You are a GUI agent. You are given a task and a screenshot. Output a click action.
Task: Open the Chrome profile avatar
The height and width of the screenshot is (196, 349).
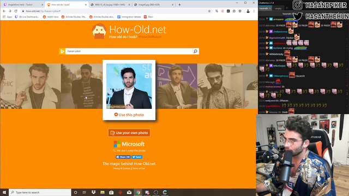[248, 11]
